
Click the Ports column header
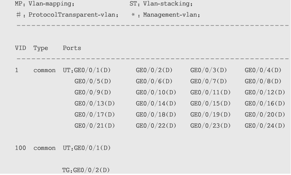pyautogui.click(x=72, y=48)
